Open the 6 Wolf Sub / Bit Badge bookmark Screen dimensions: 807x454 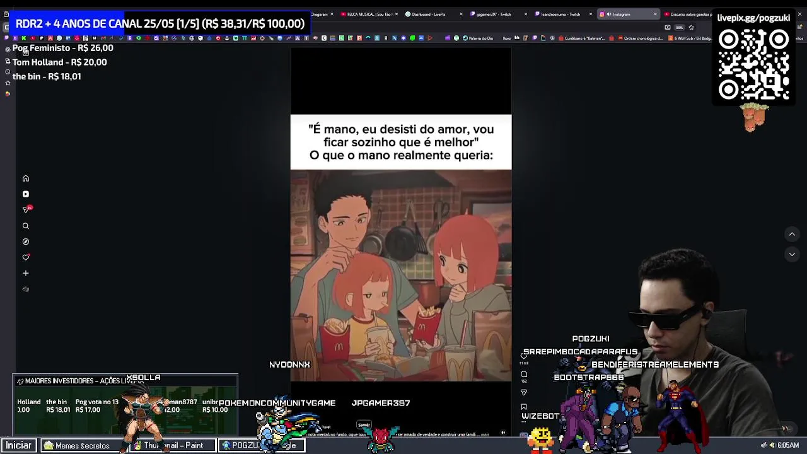click(x=689, y=38)
